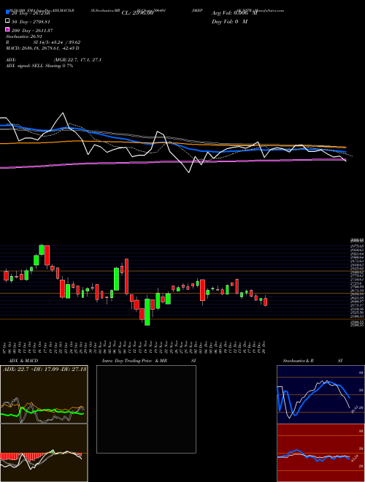Click the blue 20 Day legend swatch
This screenshot has width=365, height=482.
[7, 12]
